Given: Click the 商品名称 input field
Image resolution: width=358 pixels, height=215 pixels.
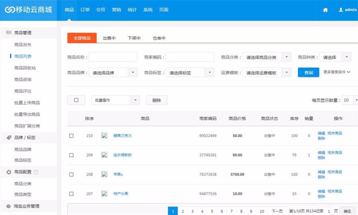Looking at the screenshot, I should [x=113, y=57].
